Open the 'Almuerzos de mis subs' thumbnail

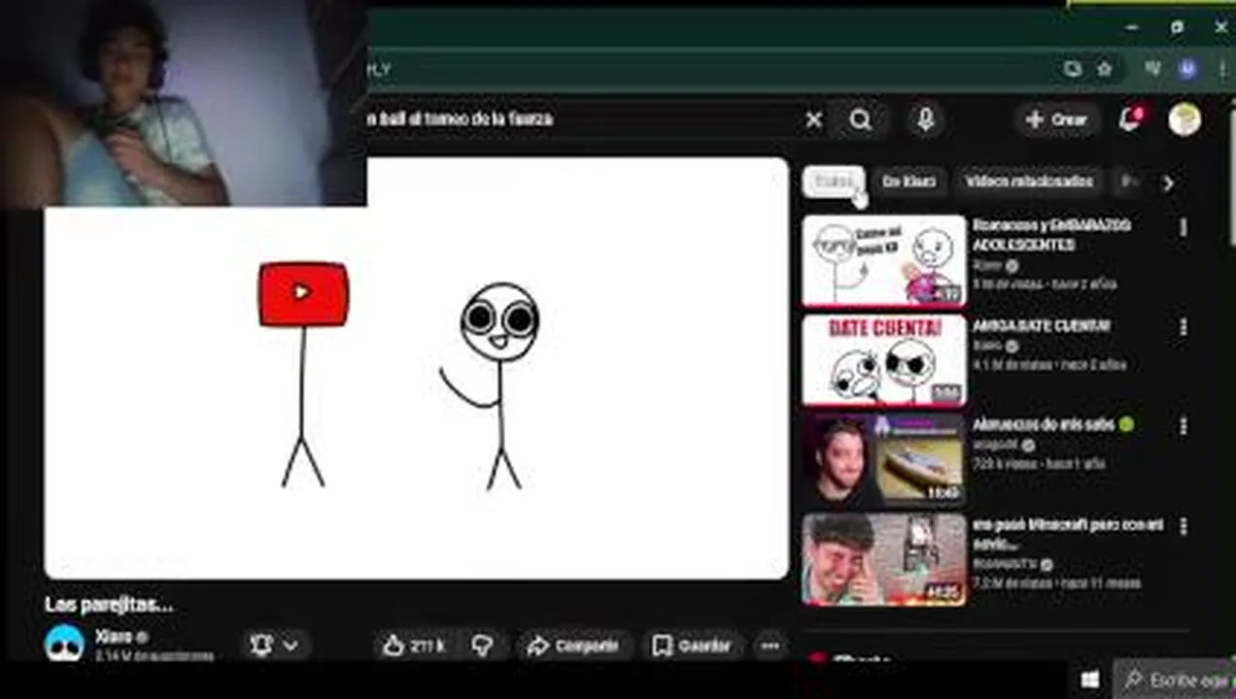pyautogui.click(x=884, y=460)
